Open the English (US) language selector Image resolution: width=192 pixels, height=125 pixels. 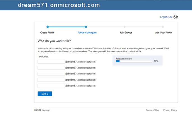click(x=166, y=17)
